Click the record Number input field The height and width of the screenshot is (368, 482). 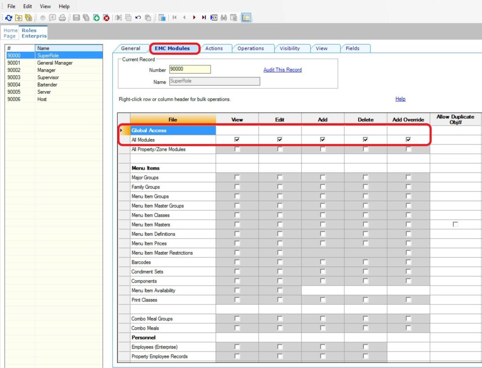190,69
